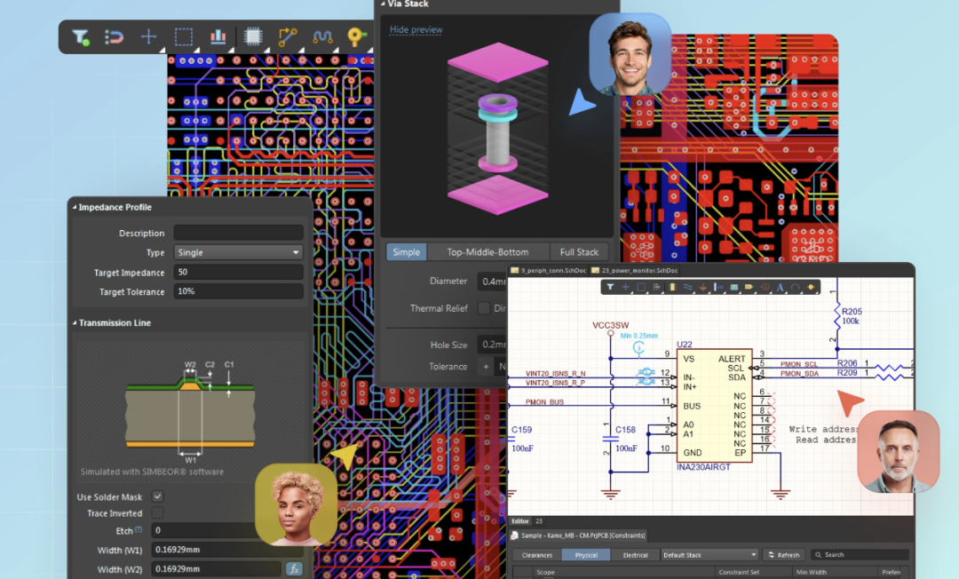Check the Thermal Relief checkbox
The width and height of the screenshot is (959, 579).
(484, 308)
